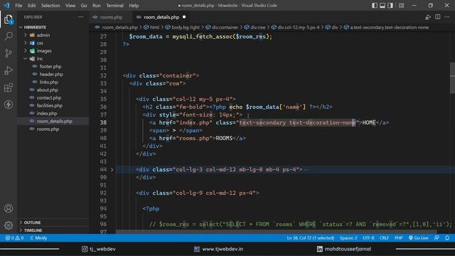Change encoding via UTF-8 status item

click(x=368, y=238)
